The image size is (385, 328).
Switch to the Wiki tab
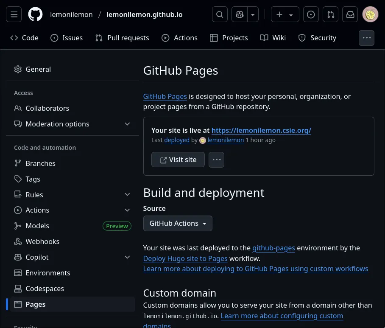click(273, 38)
